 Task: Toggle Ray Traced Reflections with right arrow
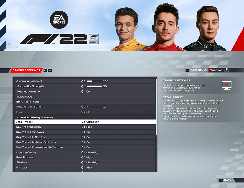pyautogui.click(x=84, y=137)
